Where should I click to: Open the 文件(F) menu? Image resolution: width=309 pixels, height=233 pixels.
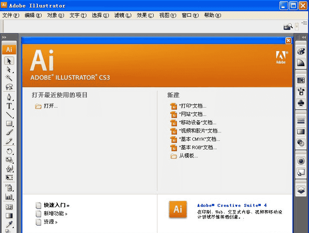(11, 15)
